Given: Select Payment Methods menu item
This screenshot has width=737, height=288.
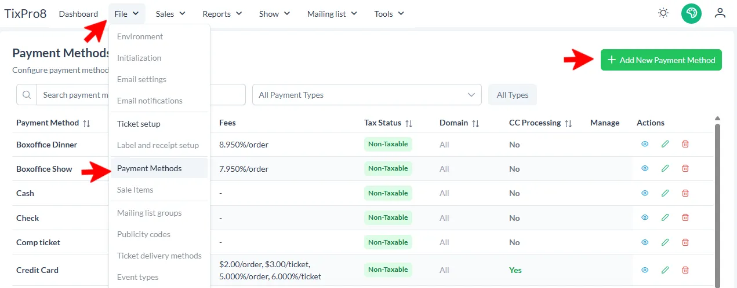Looking at the screenshot, I should tap(159, 168).
